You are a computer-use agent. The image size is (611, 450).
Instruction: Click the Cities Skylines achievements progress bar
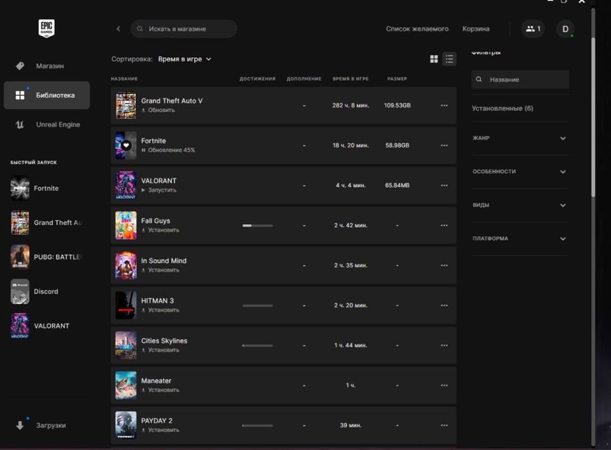pos(258,346)
